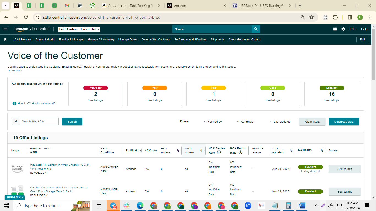Sort the table by CX Health column
Image resolution: width=376 pixels, height=211 pixels.
[322, 150]
